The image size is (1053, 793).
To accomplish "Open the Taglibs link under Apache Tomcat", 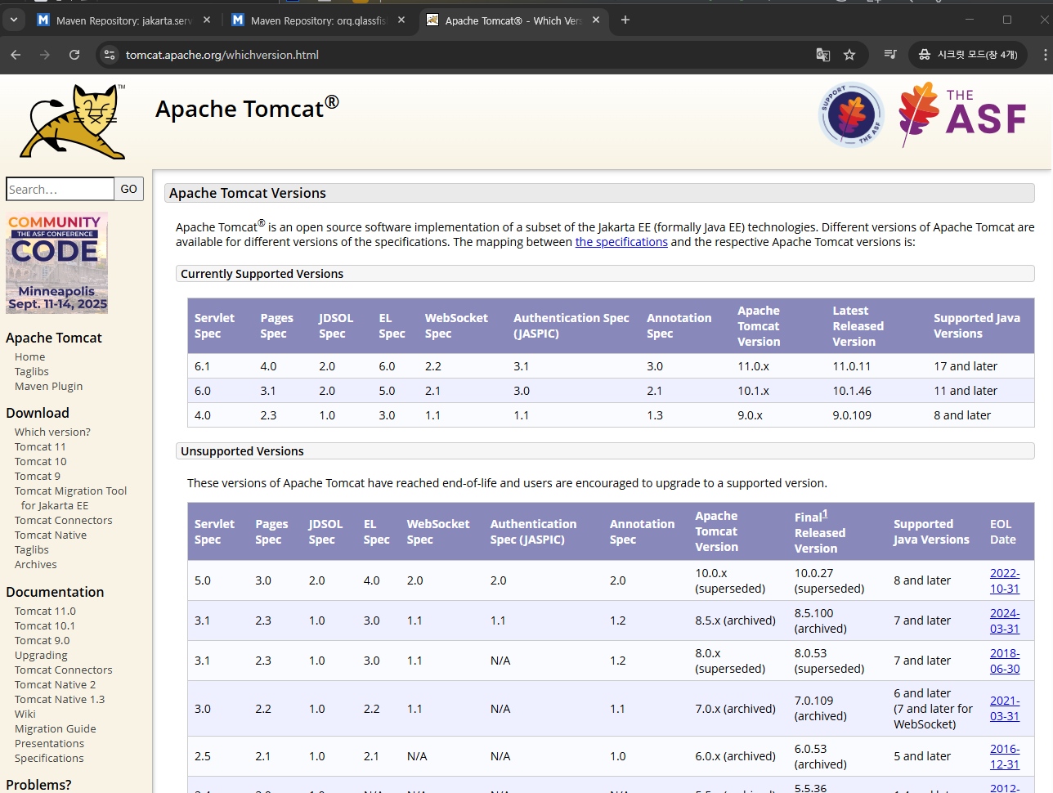I will 32,371.
